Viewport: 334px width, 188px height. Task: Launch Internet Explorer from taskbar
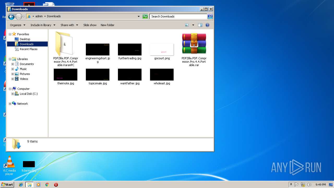[x=21, y=185]
